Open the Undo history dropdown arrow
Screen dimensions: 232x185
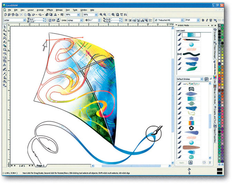point(37,15)
